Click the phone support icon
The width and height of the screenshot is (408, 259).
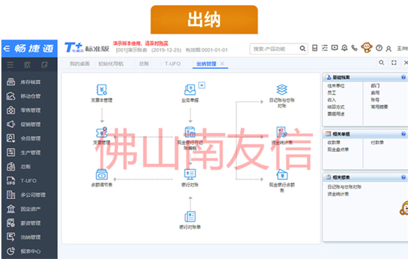point(354,48)
